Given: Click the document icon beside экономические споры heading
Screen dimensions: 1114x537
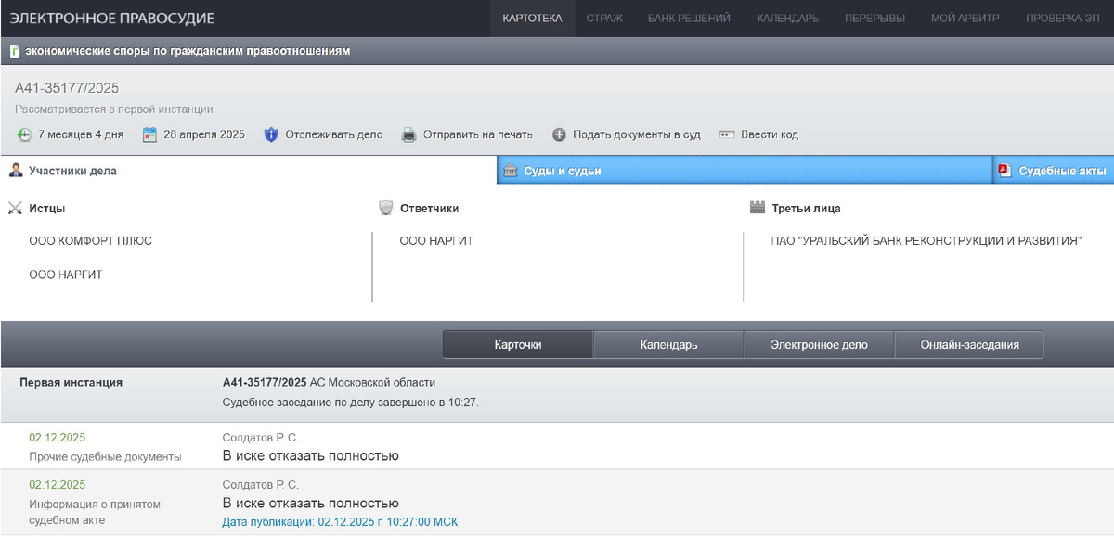Looking at the screenshot, I should [15, 52].
